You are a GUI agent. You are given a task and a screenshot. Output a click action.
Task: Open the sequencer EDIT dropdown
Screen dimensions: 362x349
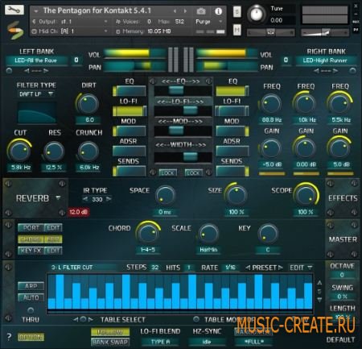[301, 268]
